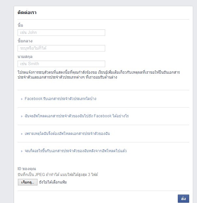The image size is (197, 203).
Task: Toggle arrow beside 'เพราะเหตุใดฉันจึงต้องอัพโหลดเอกสารประจำตัวของฉัน'
Action: (x=21, y=134)
